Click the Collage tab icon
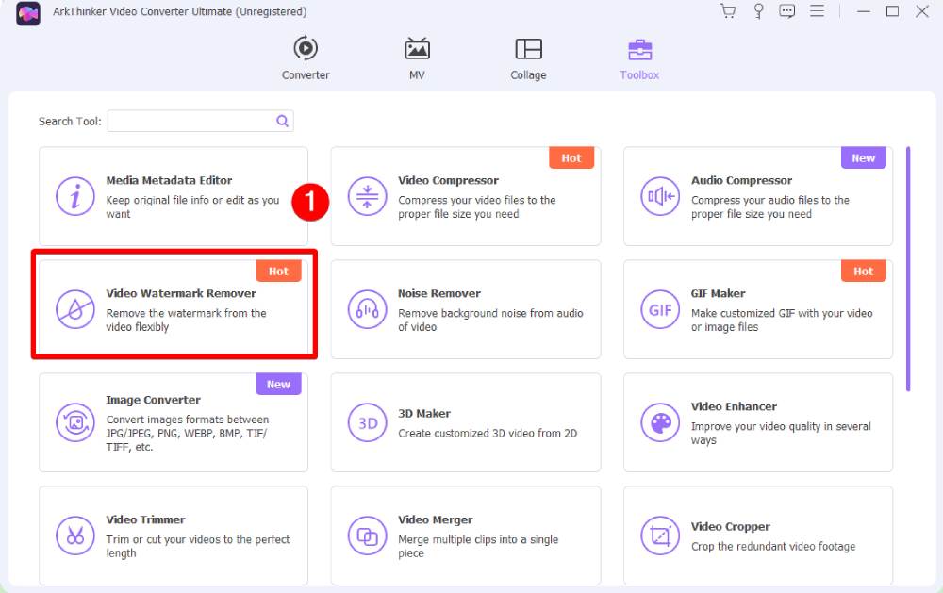Image resolution: width=943 pixels, height=593 pixels. click(529, 49)
